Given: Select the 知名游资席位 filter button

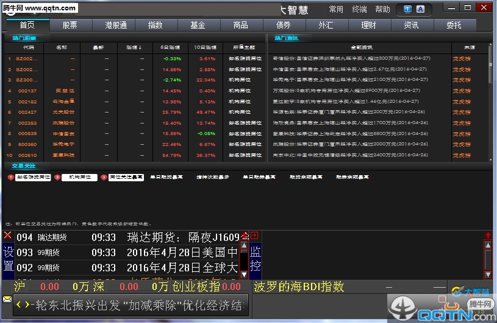Looking at the screenshot, I should coord(34,177).
